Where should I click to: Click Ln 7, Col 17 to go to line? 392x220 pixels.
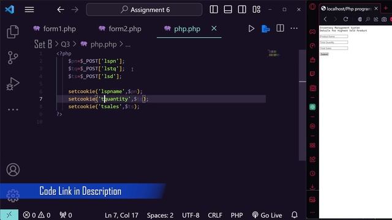121,215
